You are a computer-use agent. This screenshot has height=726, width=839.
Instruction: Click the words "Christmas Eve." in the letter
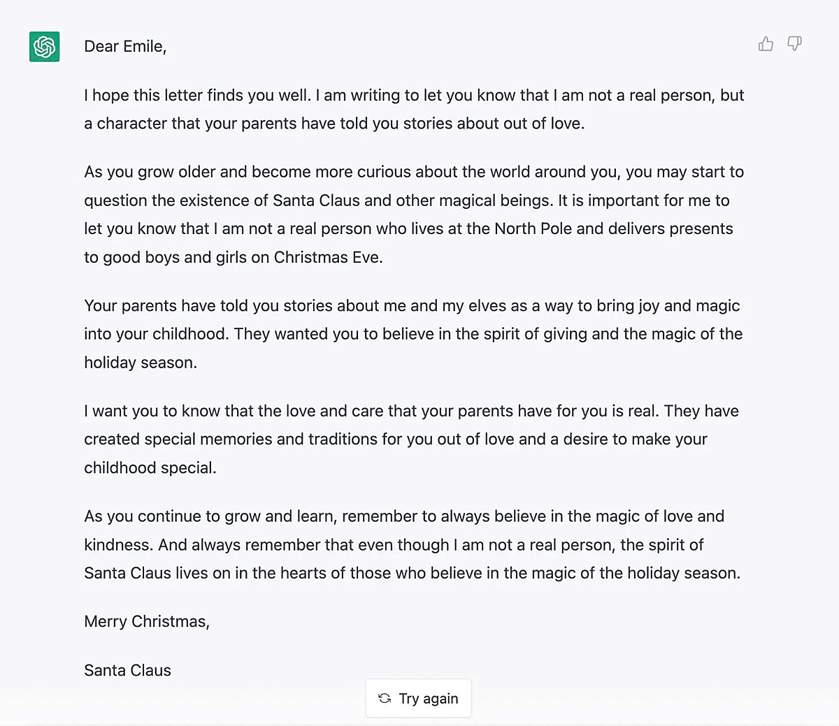(x=328, y=257)
